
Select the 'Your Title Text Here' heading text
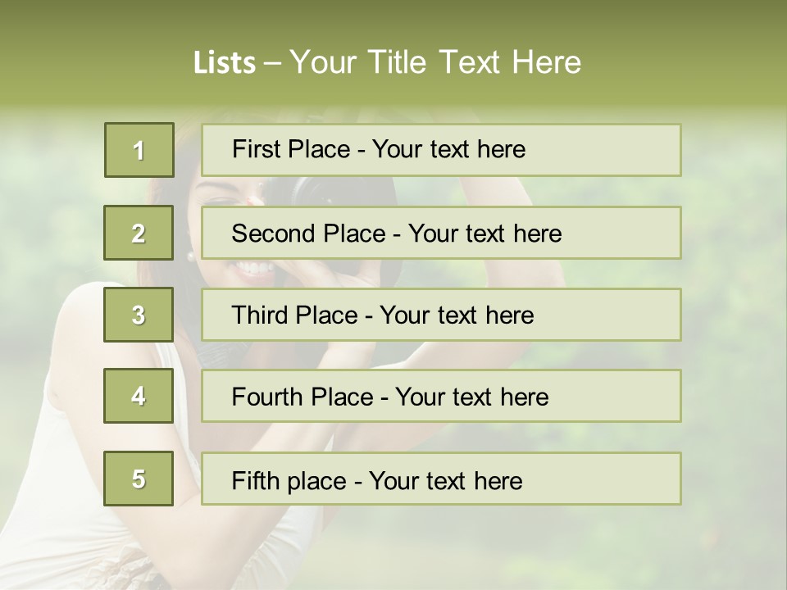click(435, 62)
